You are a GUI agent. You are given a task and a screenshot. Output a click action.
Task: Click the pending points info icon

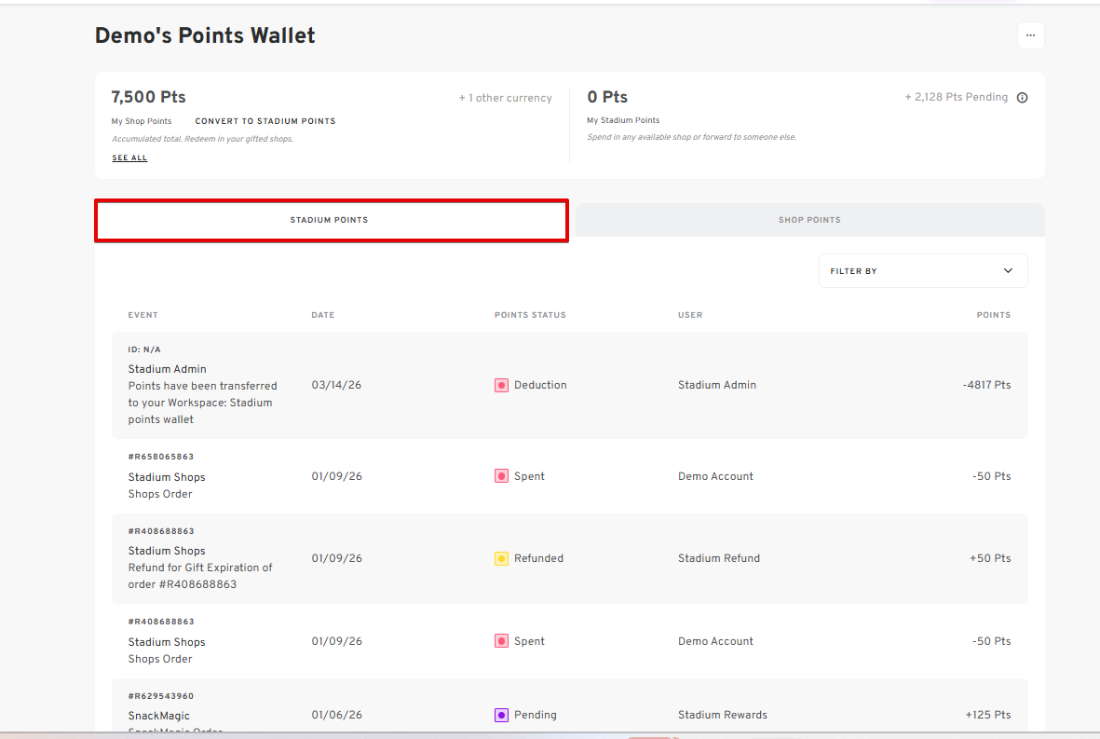[x=1022, y=98]
